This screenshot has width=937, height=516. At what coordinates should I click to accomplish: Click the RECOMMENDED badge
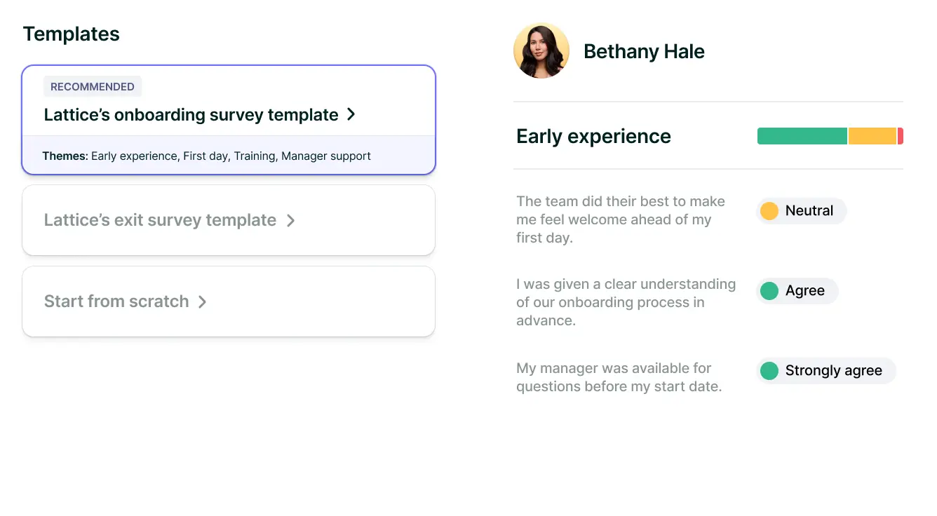pyautogui.click(x=93, y=86)
